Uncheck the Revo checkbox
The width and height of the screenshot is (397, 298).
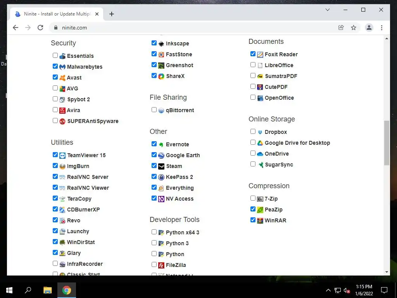click(55, 220)
